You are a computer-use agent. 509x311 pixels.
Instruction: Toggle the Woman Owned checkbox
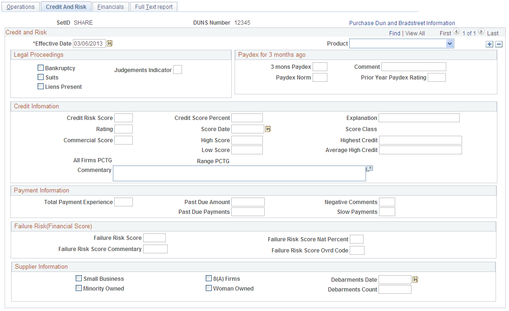pos(209,288)
